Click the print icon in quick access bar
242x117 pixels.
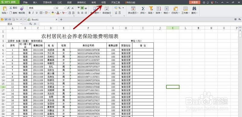[x=10, y=19]
